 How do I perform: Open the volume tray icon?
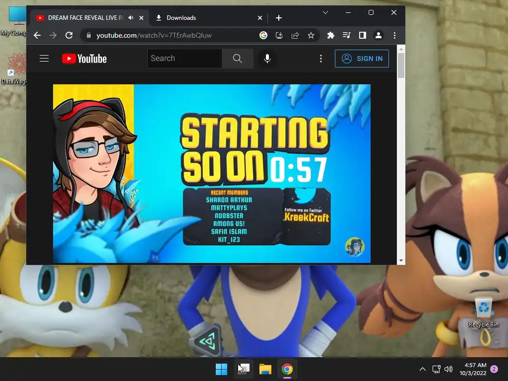pyautogui.click(x=448, y=369)
